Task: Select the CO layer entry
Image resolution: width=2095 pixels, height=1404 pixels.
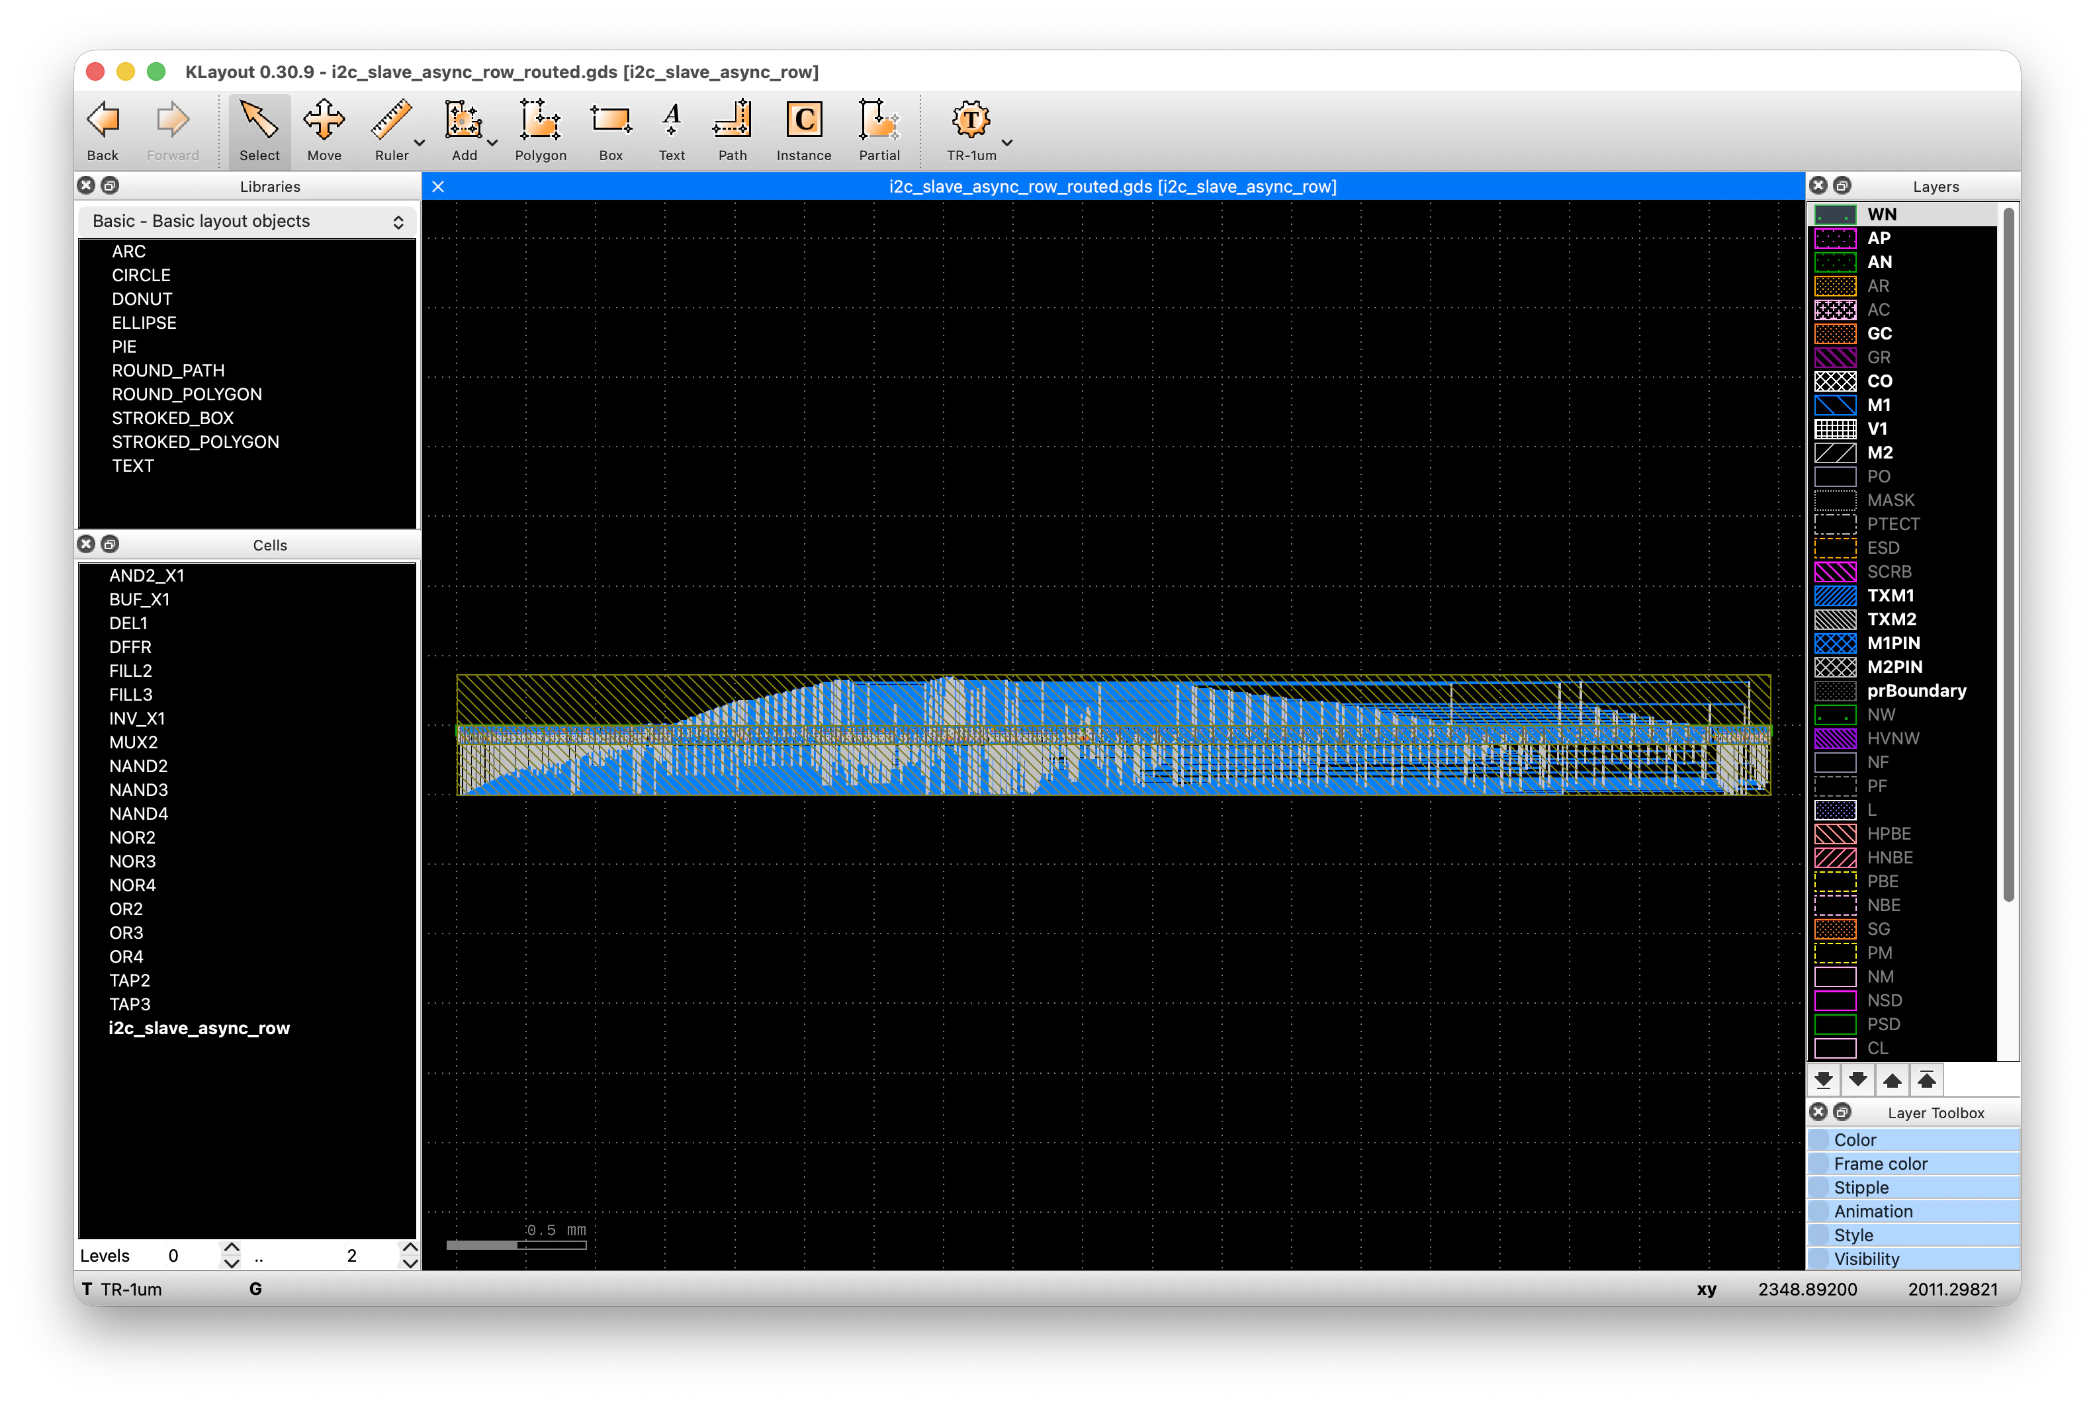Action: (x=1903, y=380)
